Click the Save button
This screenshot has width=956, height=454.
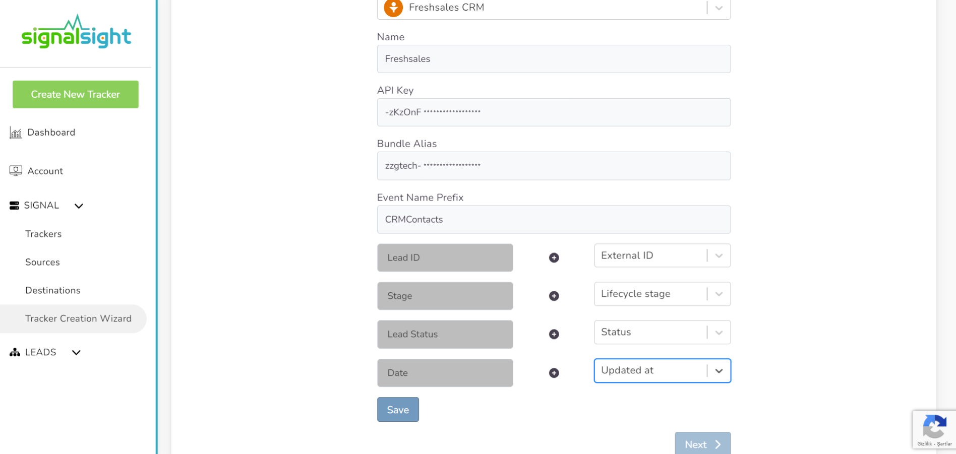tap(398, 410)
